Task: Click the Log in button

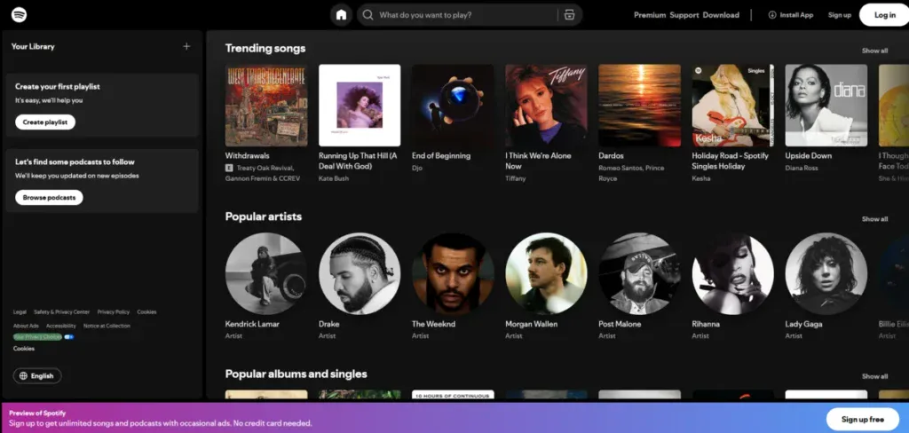Action: (884, 15)
